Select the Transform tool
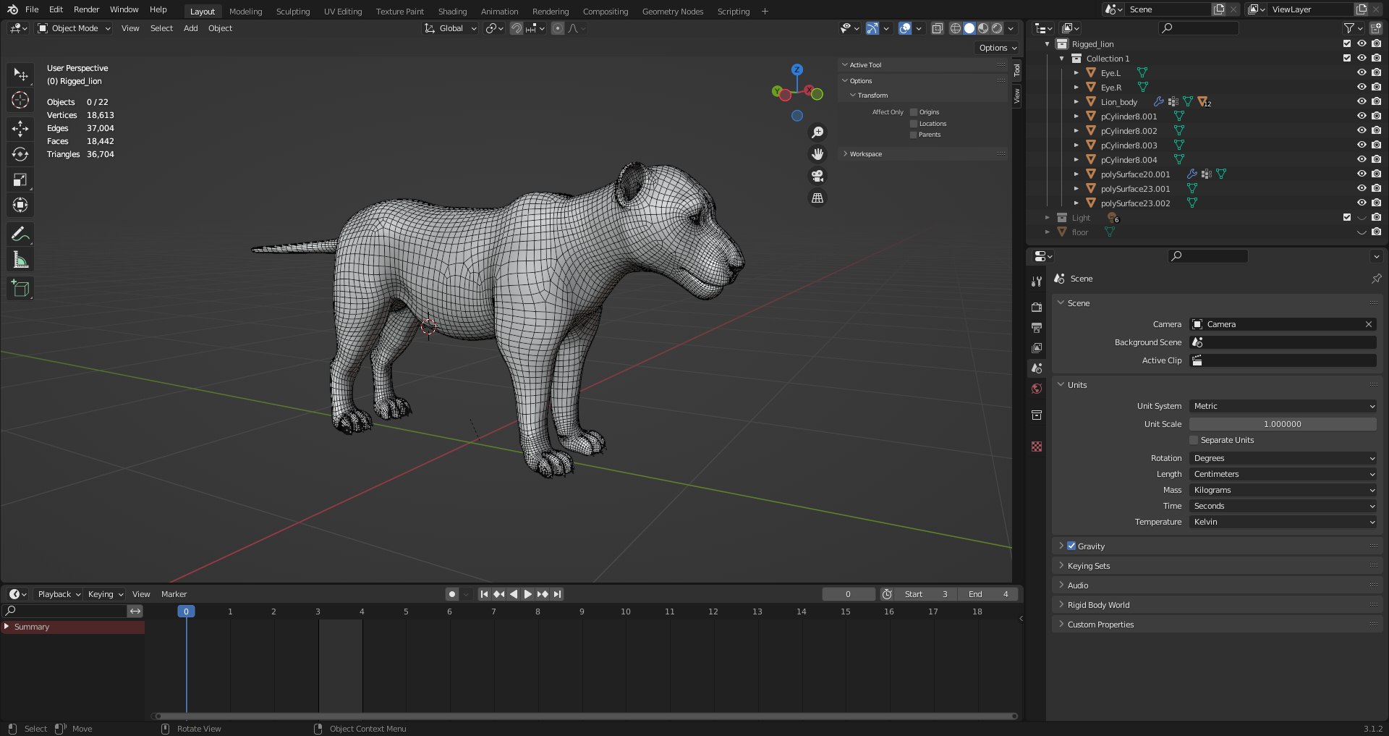Viewport: 1389px width, 736px height. click(20, 205)
